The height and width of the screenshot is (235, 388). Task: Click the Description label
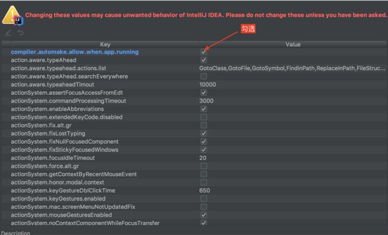pos(16,233)
